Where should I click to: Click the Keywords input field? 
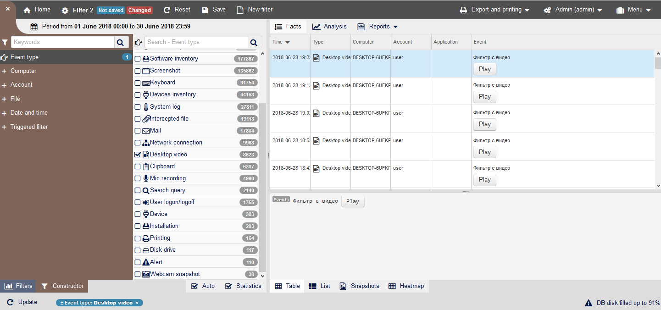point(62,42)
